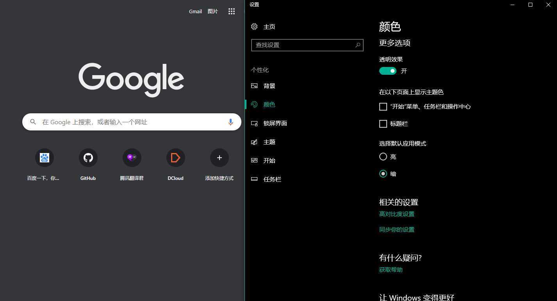
Task: Click the 颜色 palette icon in sidebar
Action: [254, 104]
